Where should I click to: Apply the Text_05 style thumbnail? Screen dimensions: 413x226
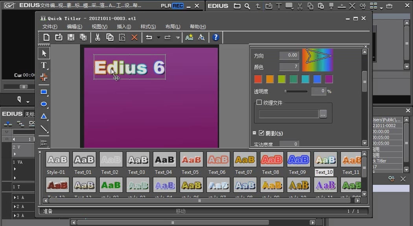pos(191,159)
